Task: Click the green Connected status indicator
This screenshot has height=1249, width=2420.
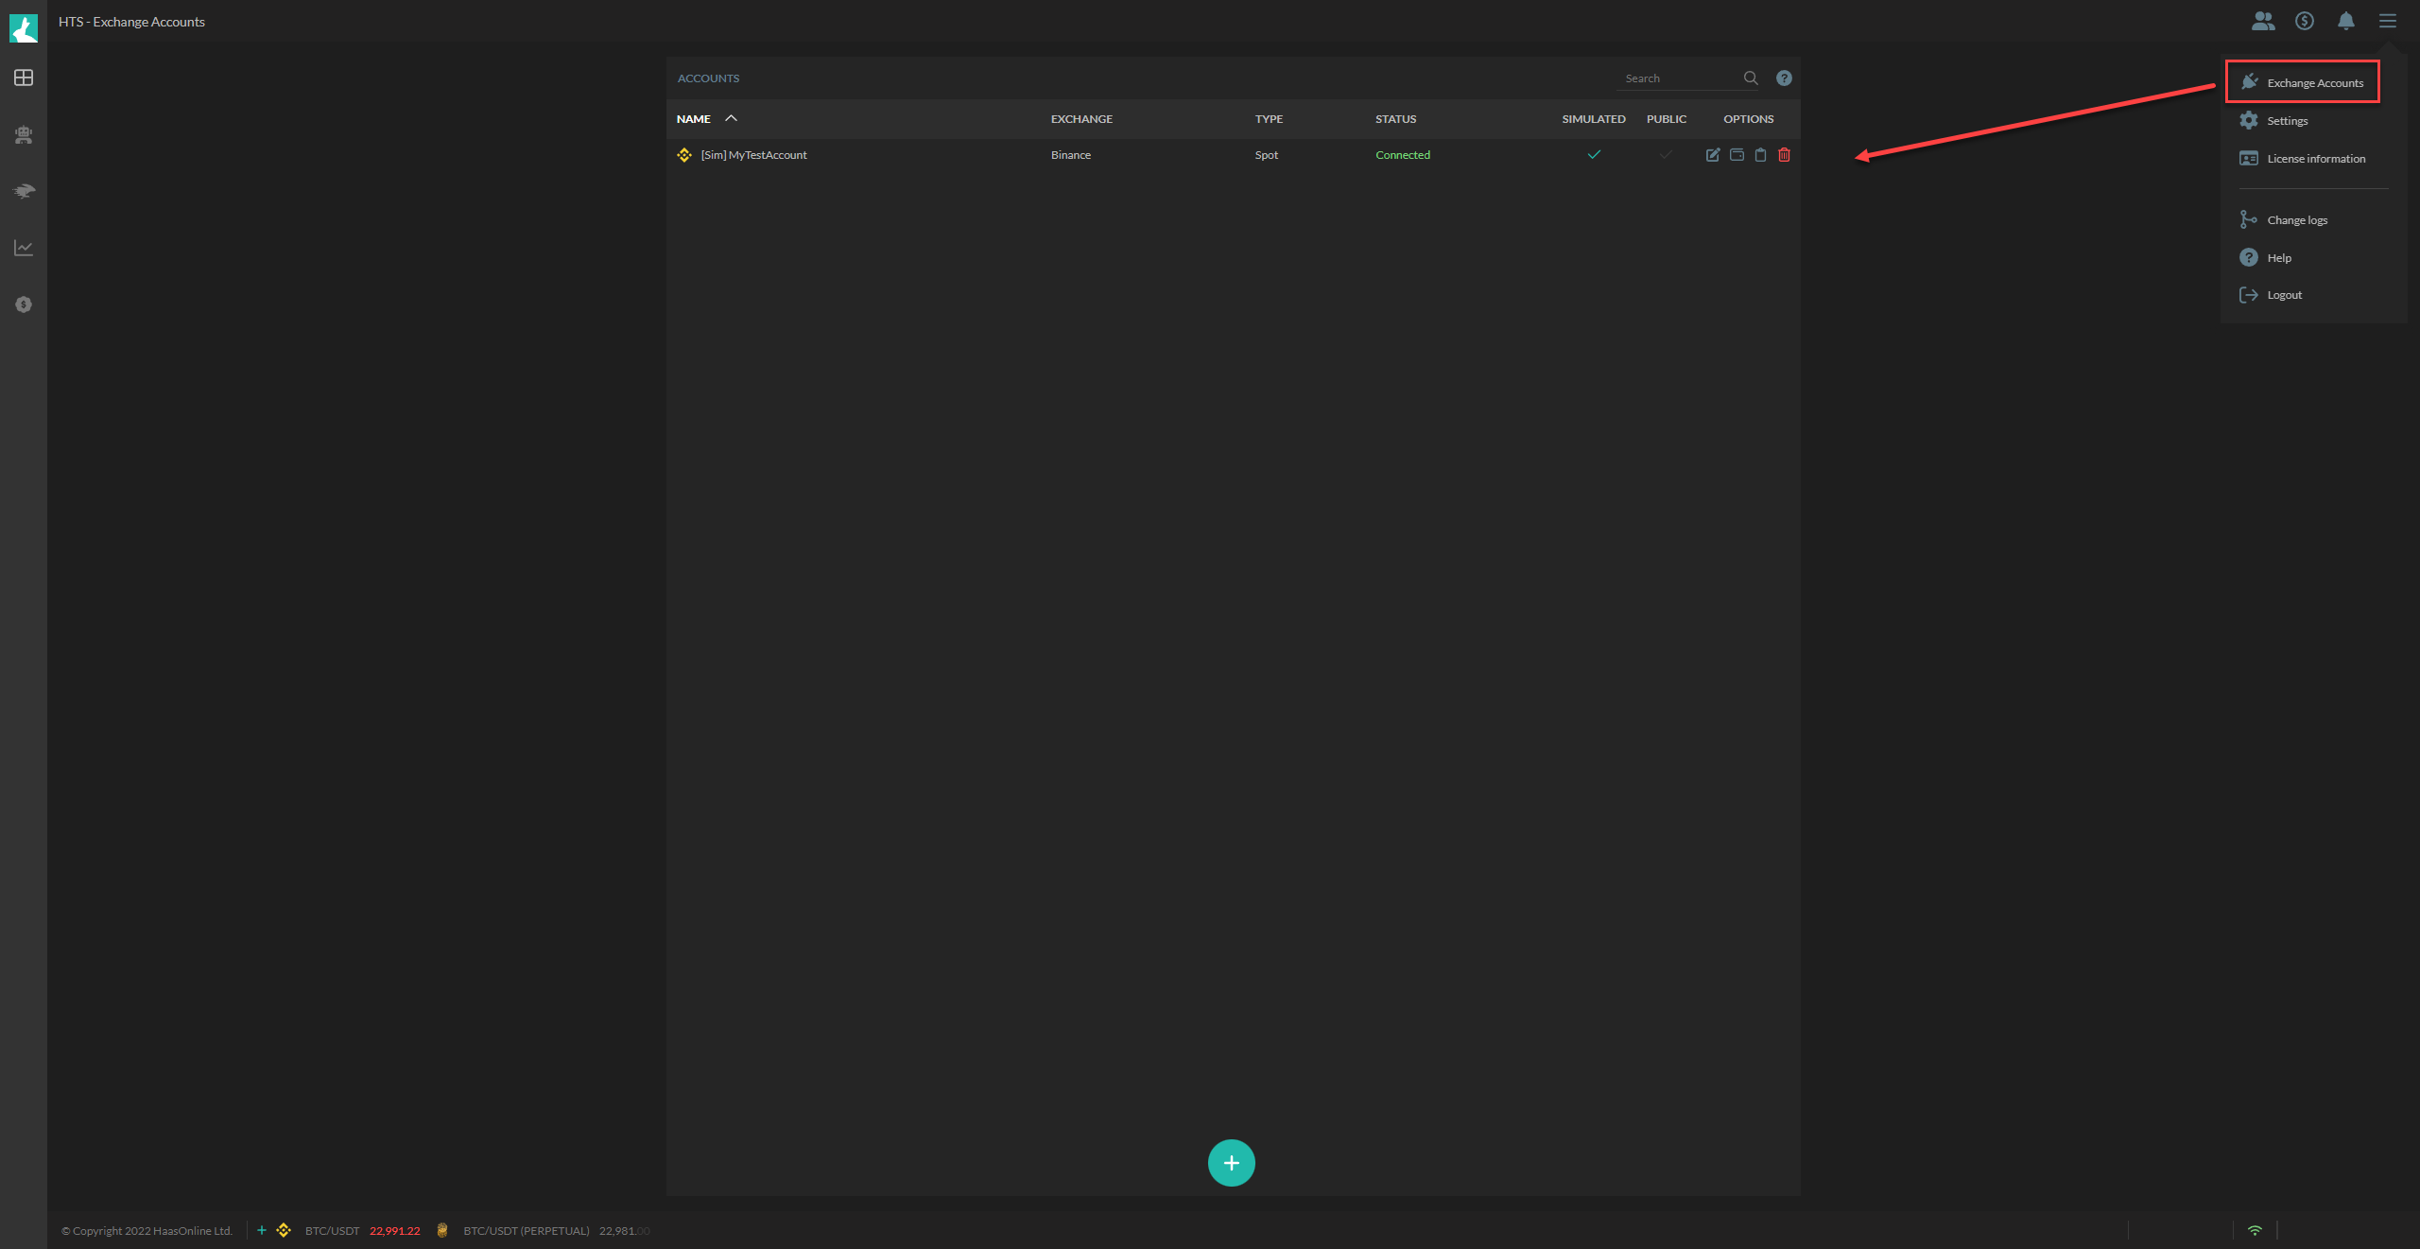Action: click(x=1403, y=154)
